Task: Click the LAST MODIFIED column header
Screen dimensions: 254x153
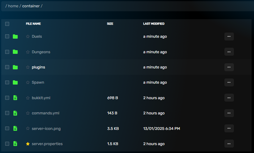Action: [154, 24]
